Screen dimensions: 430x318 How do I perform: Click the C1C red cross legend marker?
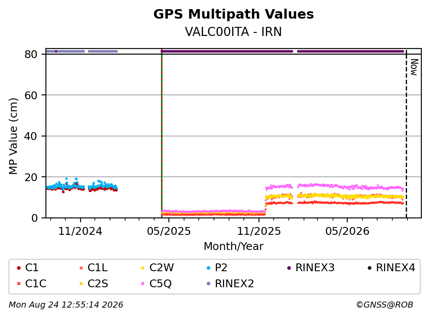pos(19,283)
